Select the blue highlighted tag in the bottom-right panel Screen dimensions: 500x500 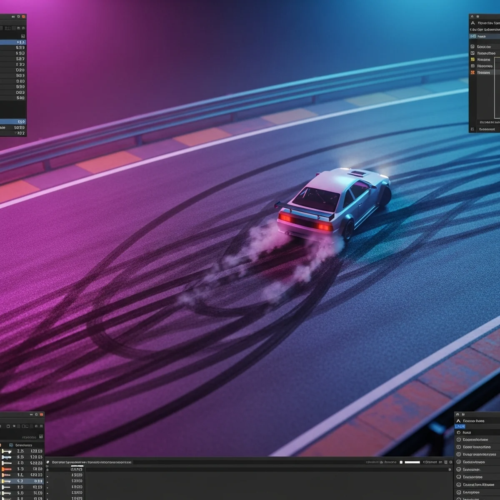460,427
